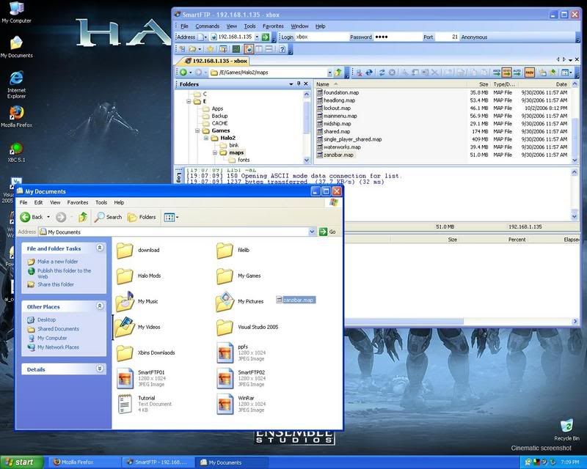The width and height of the screenshot is (587, 469).
Task: Go up one folder in SmartFTP
Action: pos(338,73)
